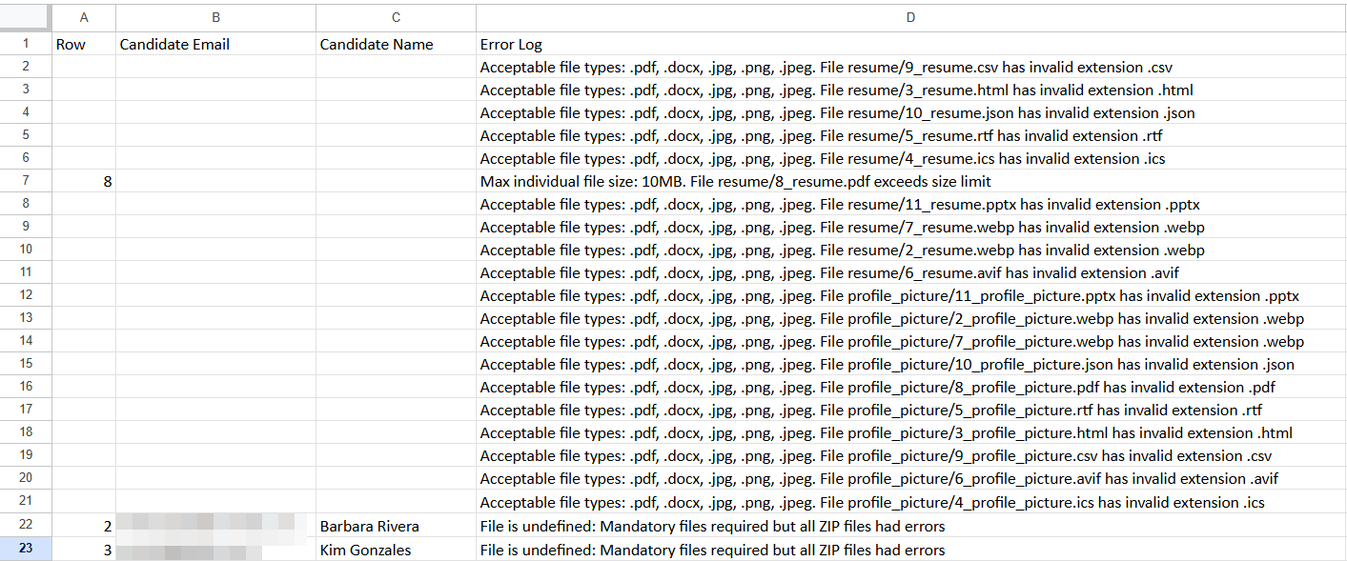
Task: Select the Kim Gonzales cell
Action: (x=396, y=550)
